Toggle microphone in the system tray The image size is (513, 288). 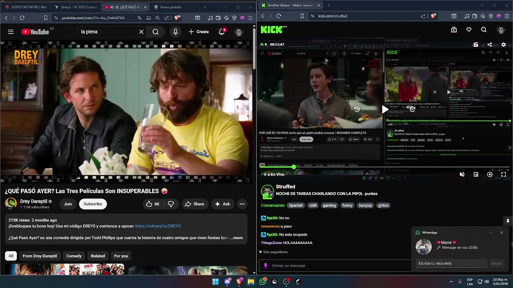pyautogui.click(x=460, y=282)
